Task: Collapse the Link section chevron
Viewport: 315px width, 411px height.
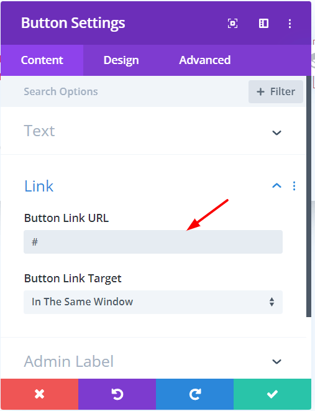Action: tap(276, 186)
